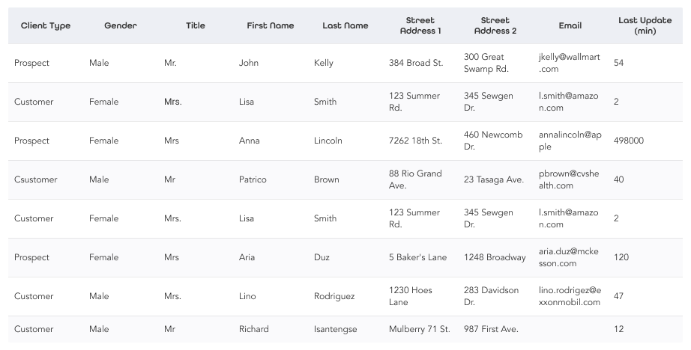
Task: Click the Client Type column header
Action: click(46, 25)
